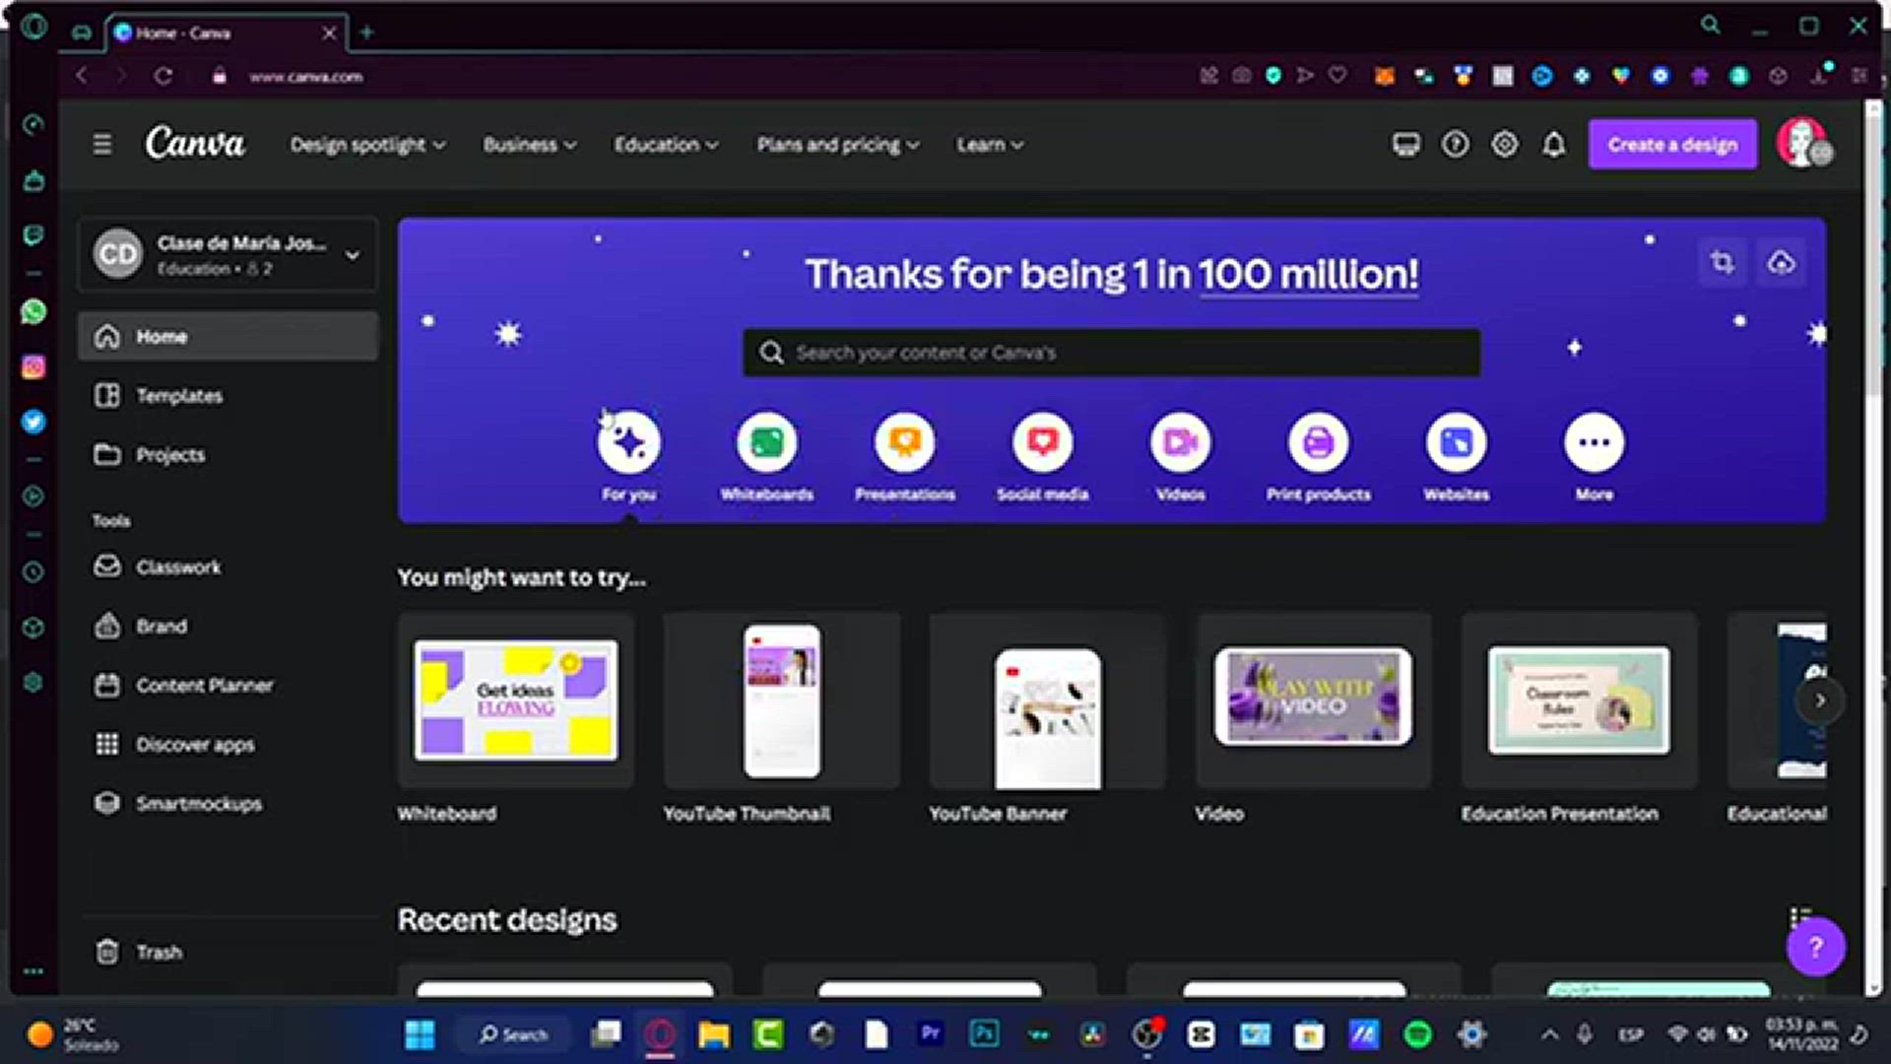Open Content Planner tool
Image resolution: width=1891 pixels, height=1064 pixels.
coord(228,685)
